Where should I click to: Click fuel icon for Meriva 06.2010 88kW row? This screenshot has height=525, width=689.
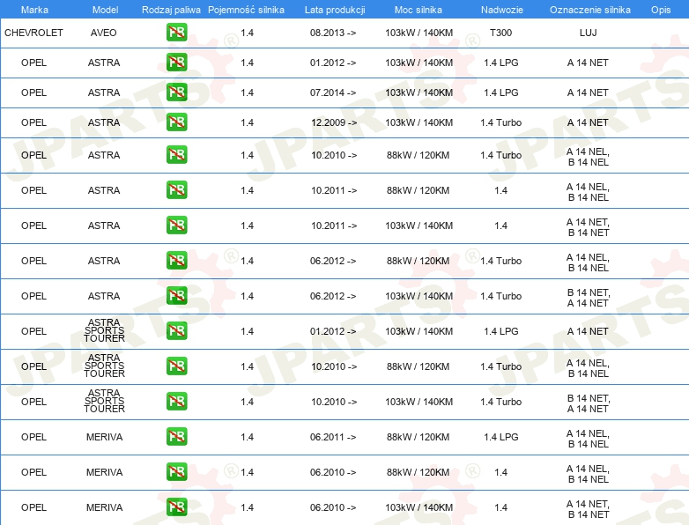click(176, 472)
